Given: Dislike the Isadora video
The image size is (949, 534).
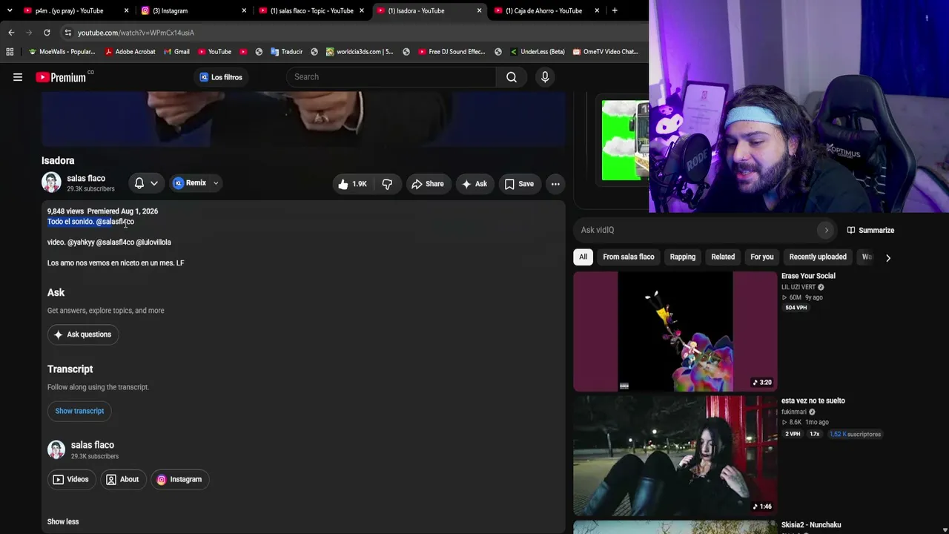Looking at the screenshot, I should click(x=387, y=184).
